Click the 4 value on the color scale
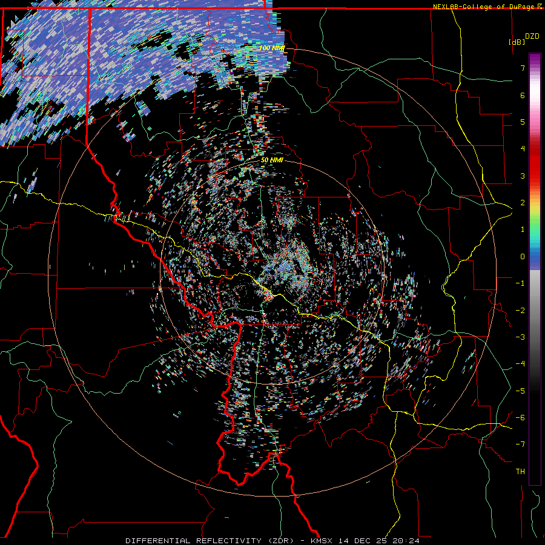Viewport: 545px width, 545px height. click(x=523, y=149)
